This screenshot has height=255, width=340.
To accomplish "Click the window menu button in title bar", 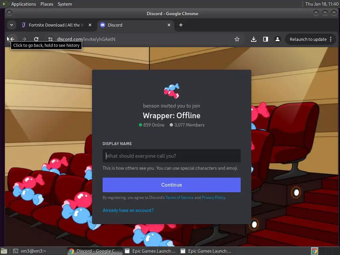I will coord(9,13).
